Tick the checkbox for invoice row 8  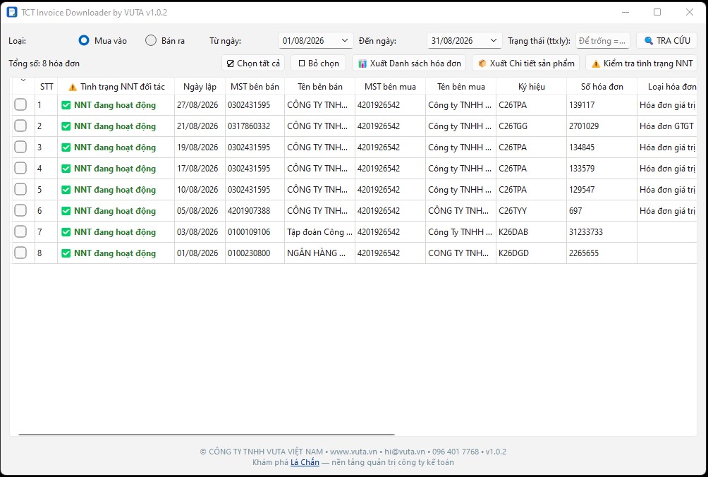(x=20, y=253)
